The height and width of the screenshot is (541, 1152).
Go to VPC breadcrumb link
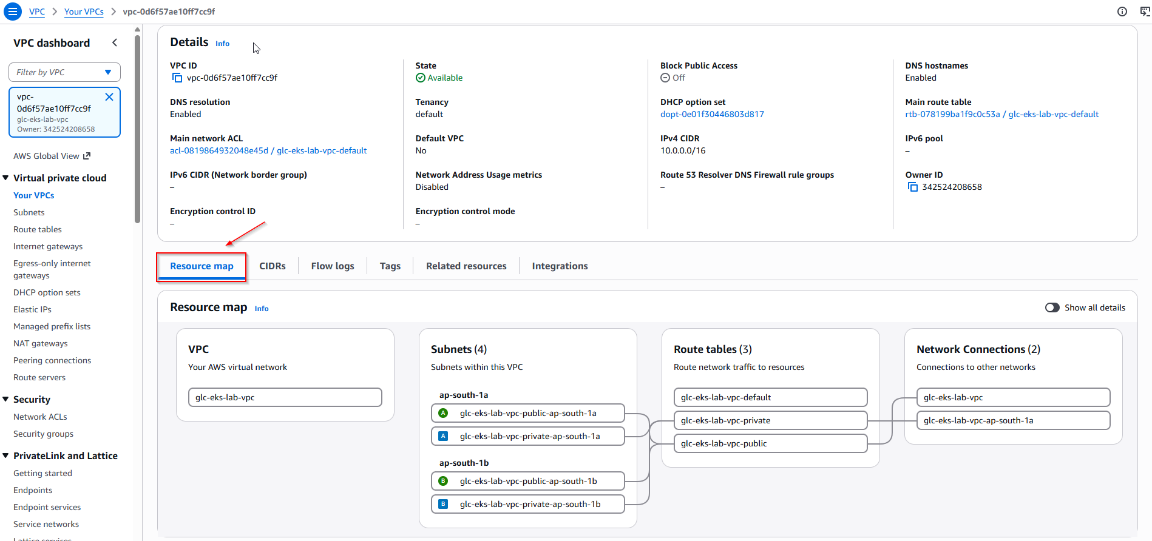click(x=37, y=12)
